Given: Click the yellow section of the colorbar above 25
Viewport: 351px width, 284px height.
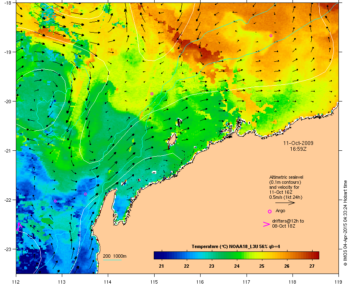Looking at the screenshot, I should [x=262, y=255].
